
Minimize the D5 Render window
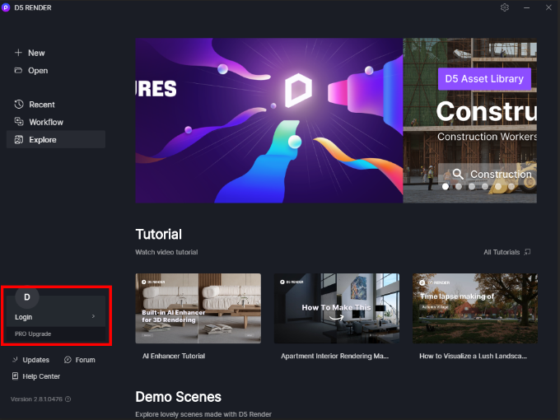point(526,7)
